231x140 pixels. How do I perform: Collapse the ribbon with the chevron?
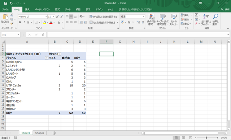coord(228,28)
